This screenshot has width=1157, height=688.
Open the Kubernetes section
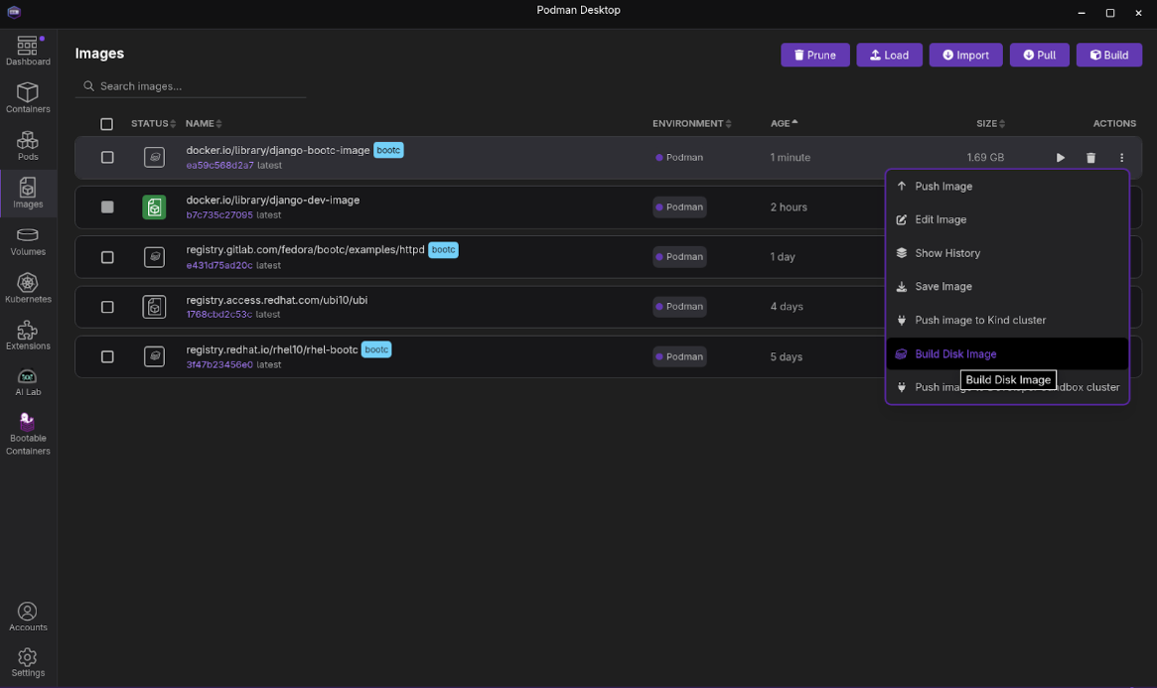pyautogui.click(x=28, y=288)
